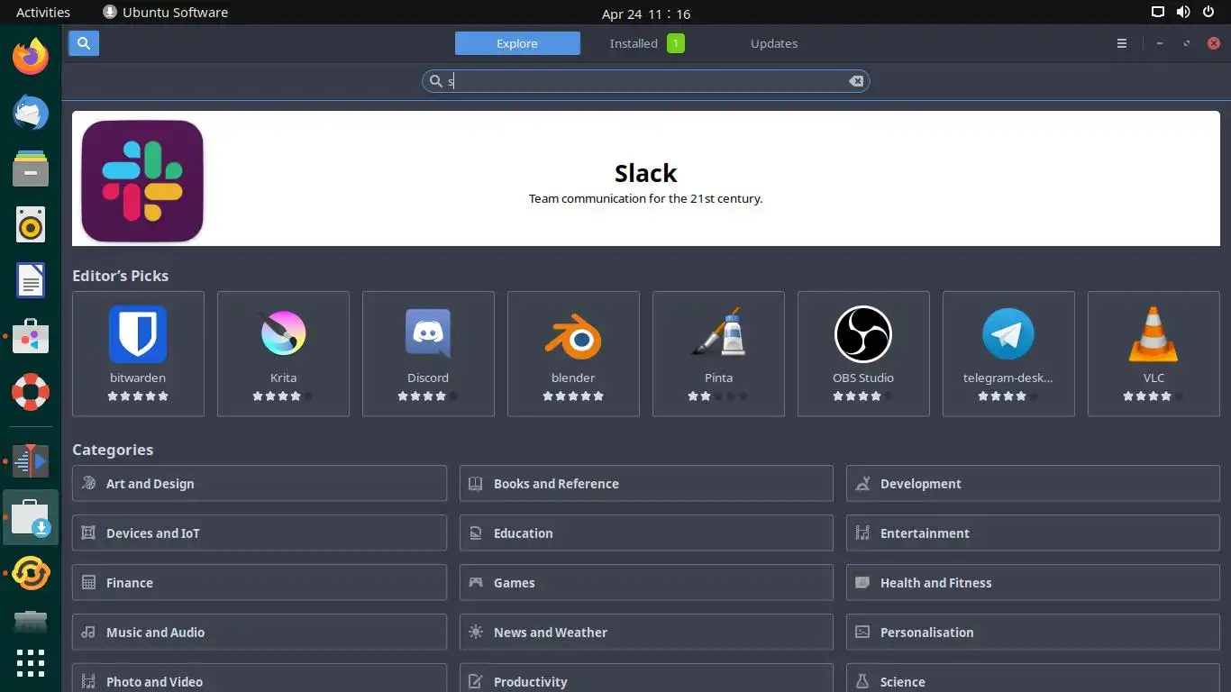
Task: Open the hamburger menu in header bar
Action: coord(1122,43)
